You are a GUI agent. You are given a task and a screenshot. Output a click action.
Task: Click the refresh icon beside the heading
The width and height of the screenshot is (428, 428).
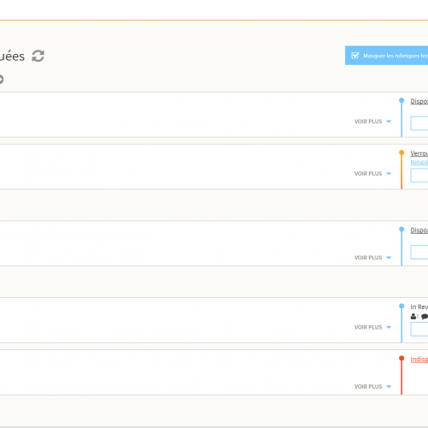tap(38, 56)
